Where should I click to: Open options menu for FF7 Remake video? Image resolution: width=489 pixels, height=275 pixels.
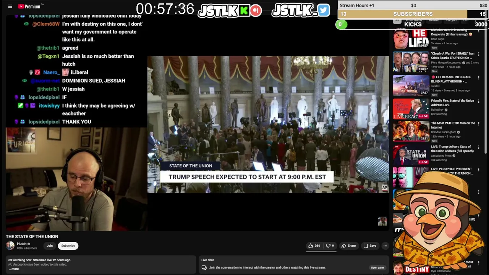click(479, 78)
